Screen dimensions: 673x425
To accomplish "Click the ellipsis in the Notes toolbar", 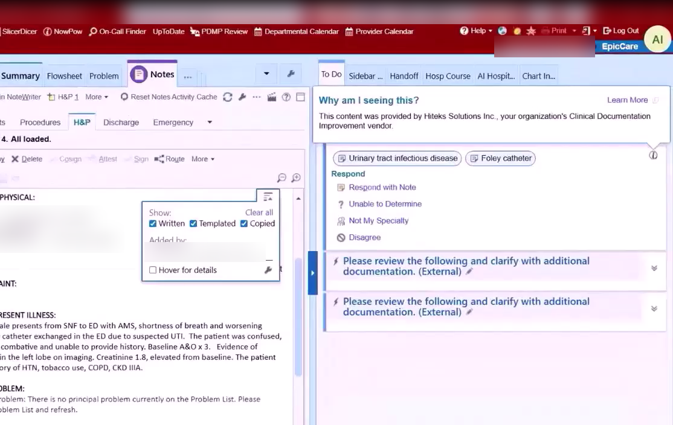I will 257,97.
